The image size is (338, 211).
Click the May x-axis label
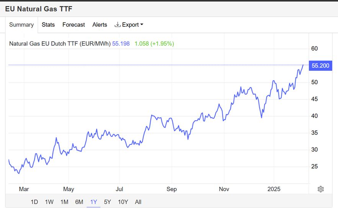(69, 189)
